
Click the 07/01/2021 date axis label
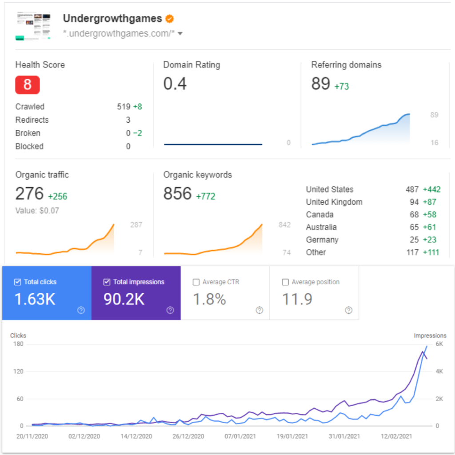240,436
